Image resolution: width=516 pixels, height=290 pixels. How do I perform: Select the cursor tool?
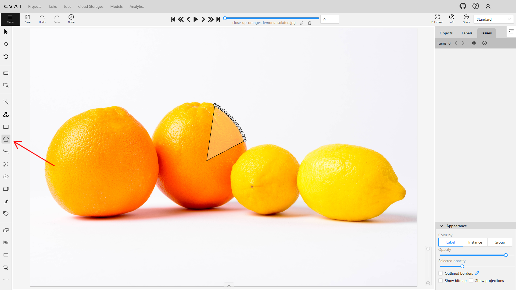pos(6,32)
